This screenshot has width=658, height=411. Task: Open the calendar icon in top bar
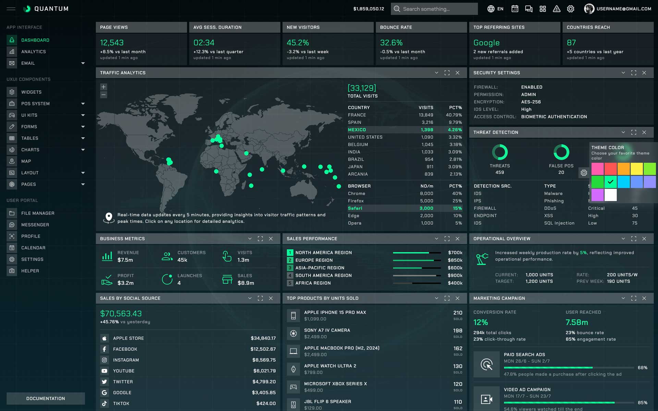[515, 9]
